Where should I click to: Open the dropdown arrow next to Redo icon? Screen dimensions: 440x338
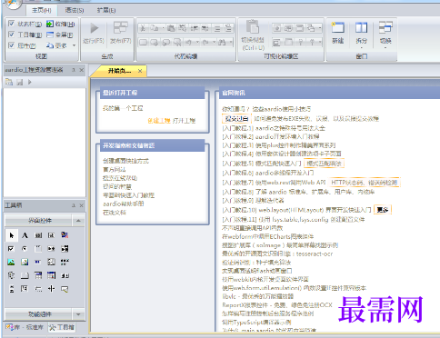(x=214, y=42)
